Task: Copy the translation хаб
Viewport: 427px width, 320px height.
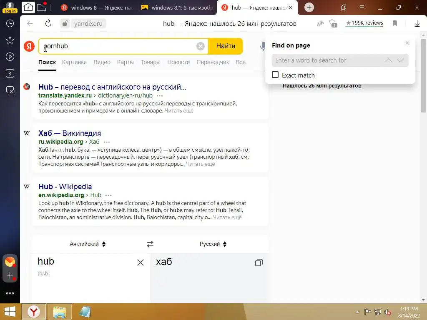Action: pyautogui.click(x=259, y=262)
